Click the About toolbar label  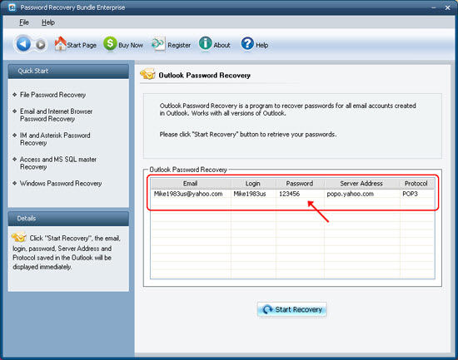222,45
